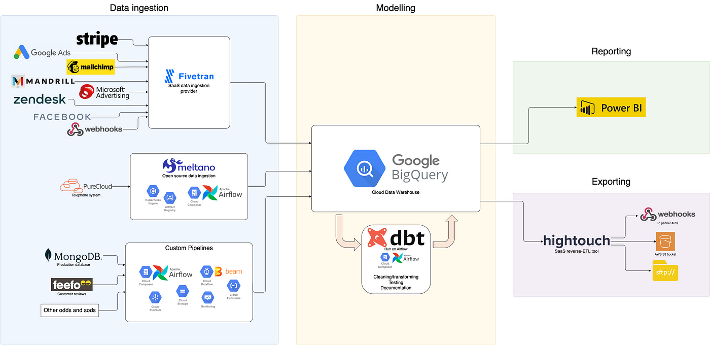Select the Monitoring icon
710x345 pixels.
[208, 298]
